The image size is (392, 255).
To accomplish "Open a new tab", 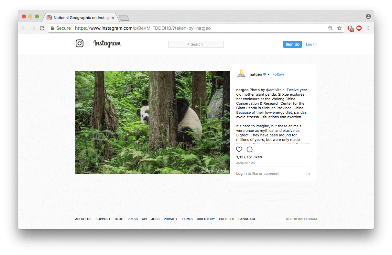I will 124,18.
